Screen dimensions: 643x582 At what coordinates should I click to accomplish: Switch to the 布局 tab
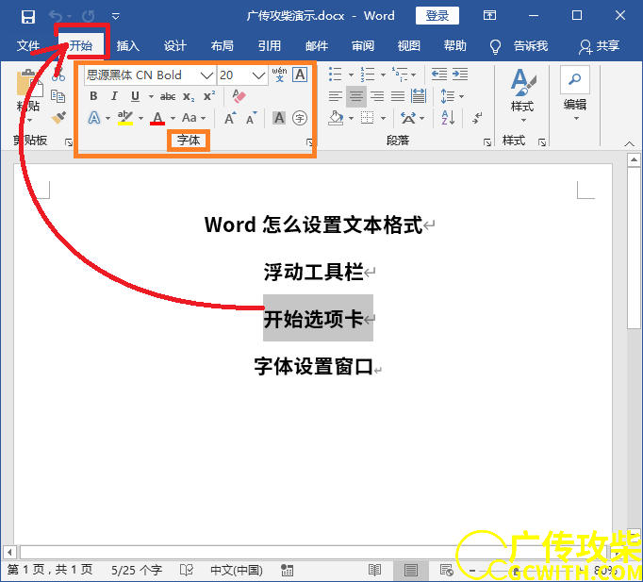click(223, 45)
